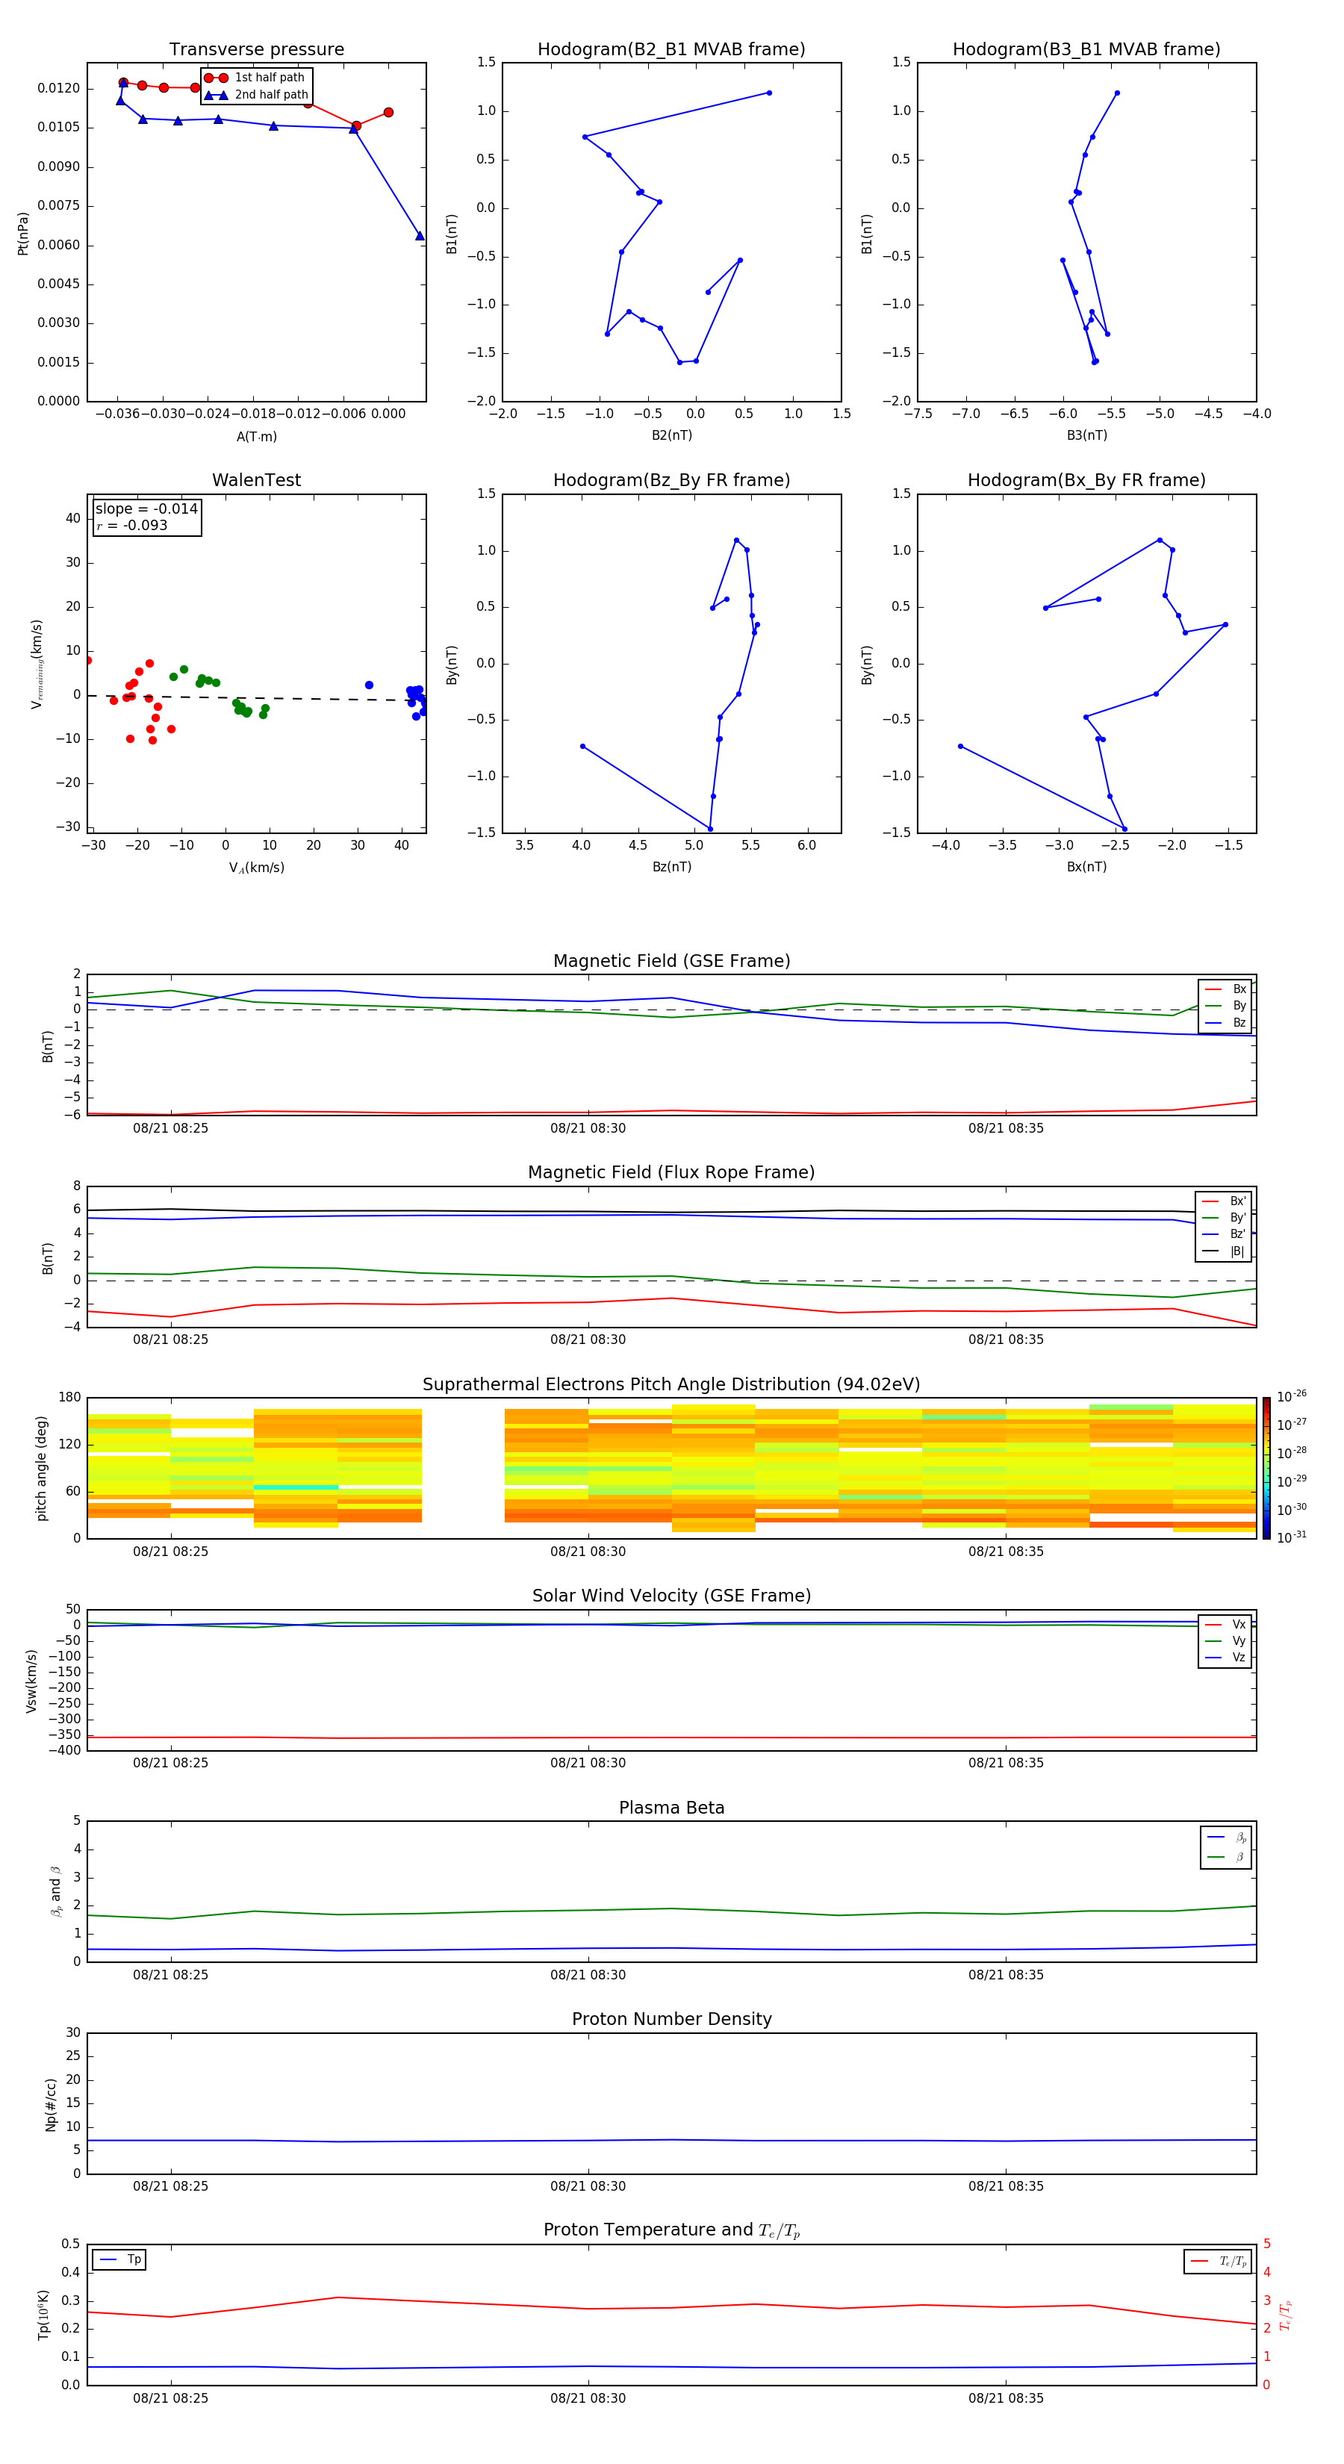The width and height of the screenshot is (1344, 2464).
Task: Click the 'Hodogram(B2_B1 MVAB frame)' title
Action: 671,50
